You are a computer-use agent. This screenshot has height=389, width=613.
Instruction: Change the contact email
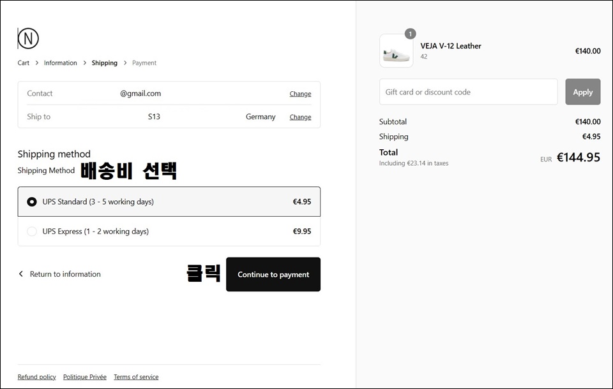click(x=300, y=94)
